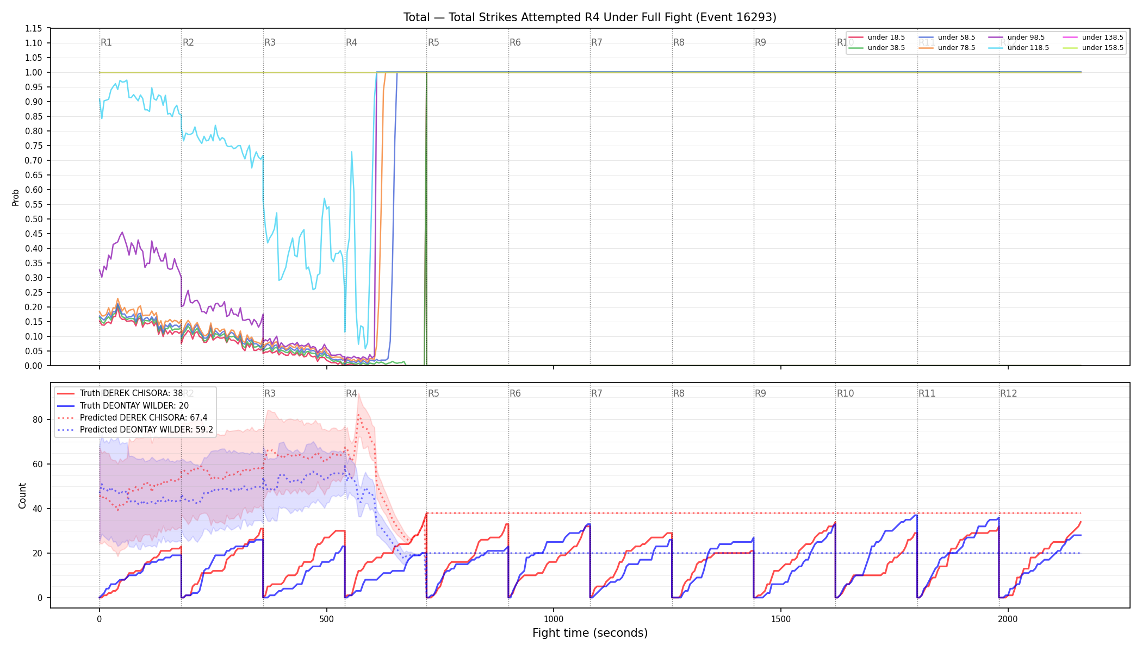This screenshot has height=652, width=1142.
Task: Select the R7 round label in probability chart
Action: 597,42
